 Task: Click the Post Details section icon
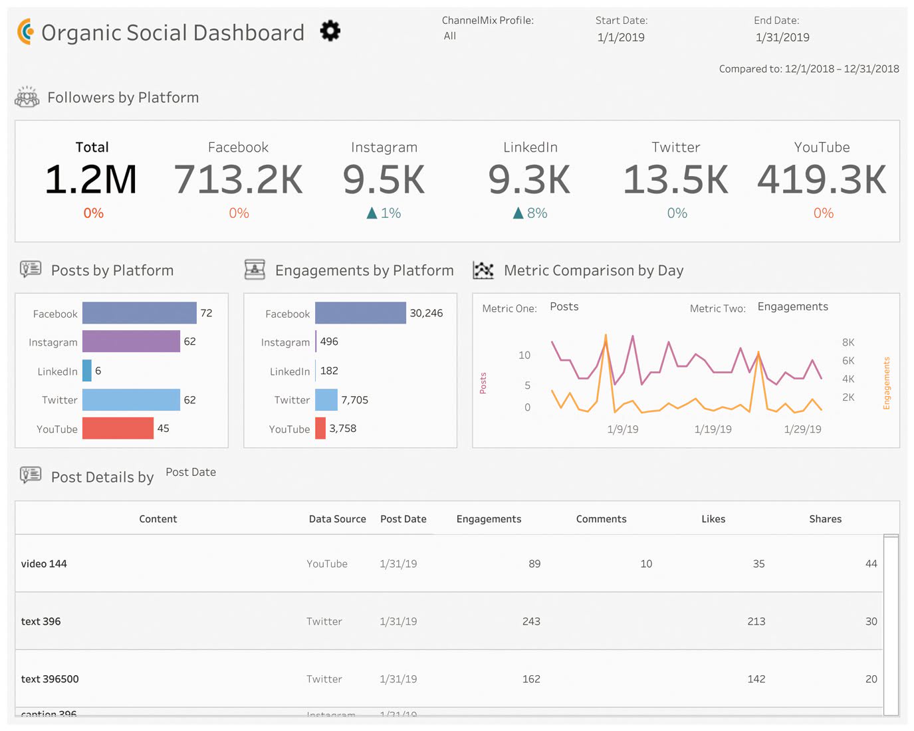[31, 475]
